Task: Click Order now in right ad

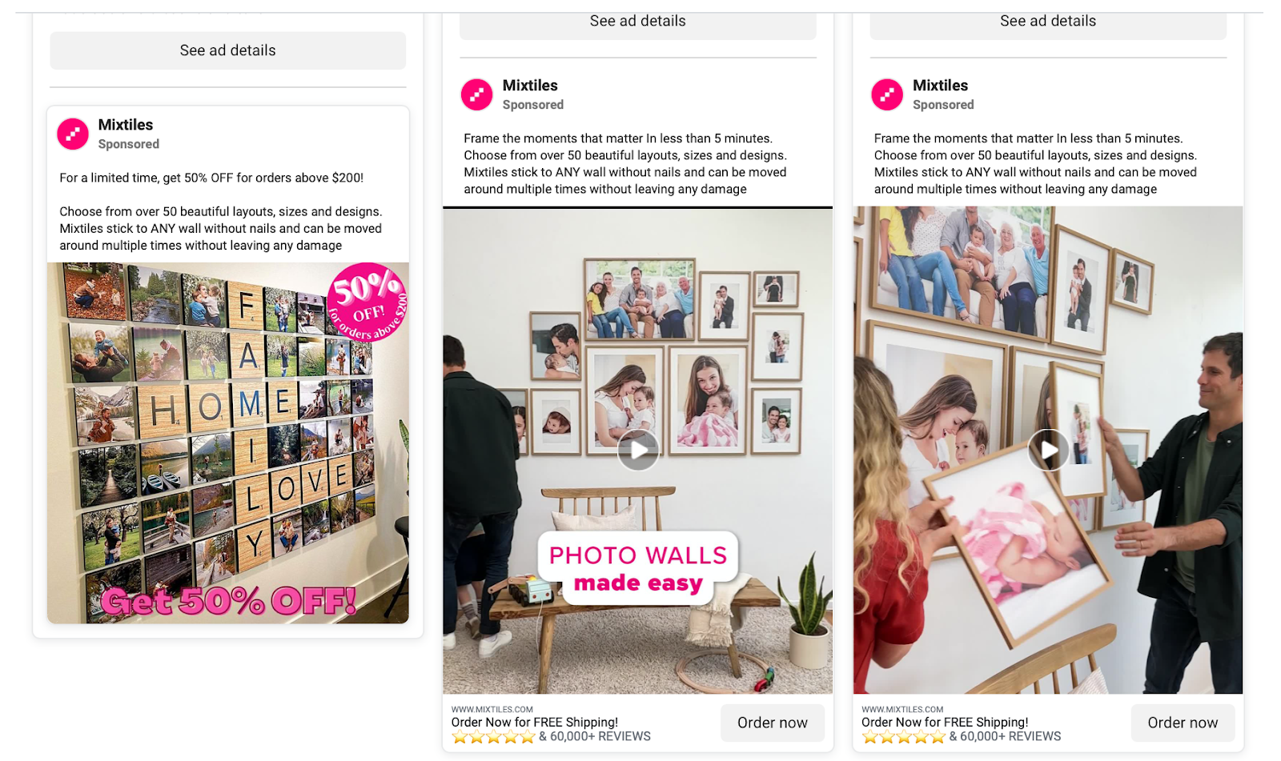Action: 1183,723
